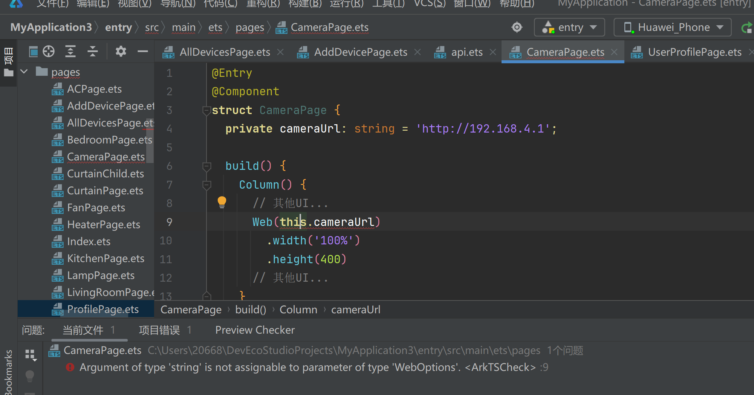754x395 pixels.
Task: Click the collapse all icon in project panel
Action: point(92,51)
